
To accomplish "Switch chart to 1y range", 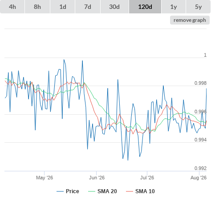I will (x=174, y=7).
